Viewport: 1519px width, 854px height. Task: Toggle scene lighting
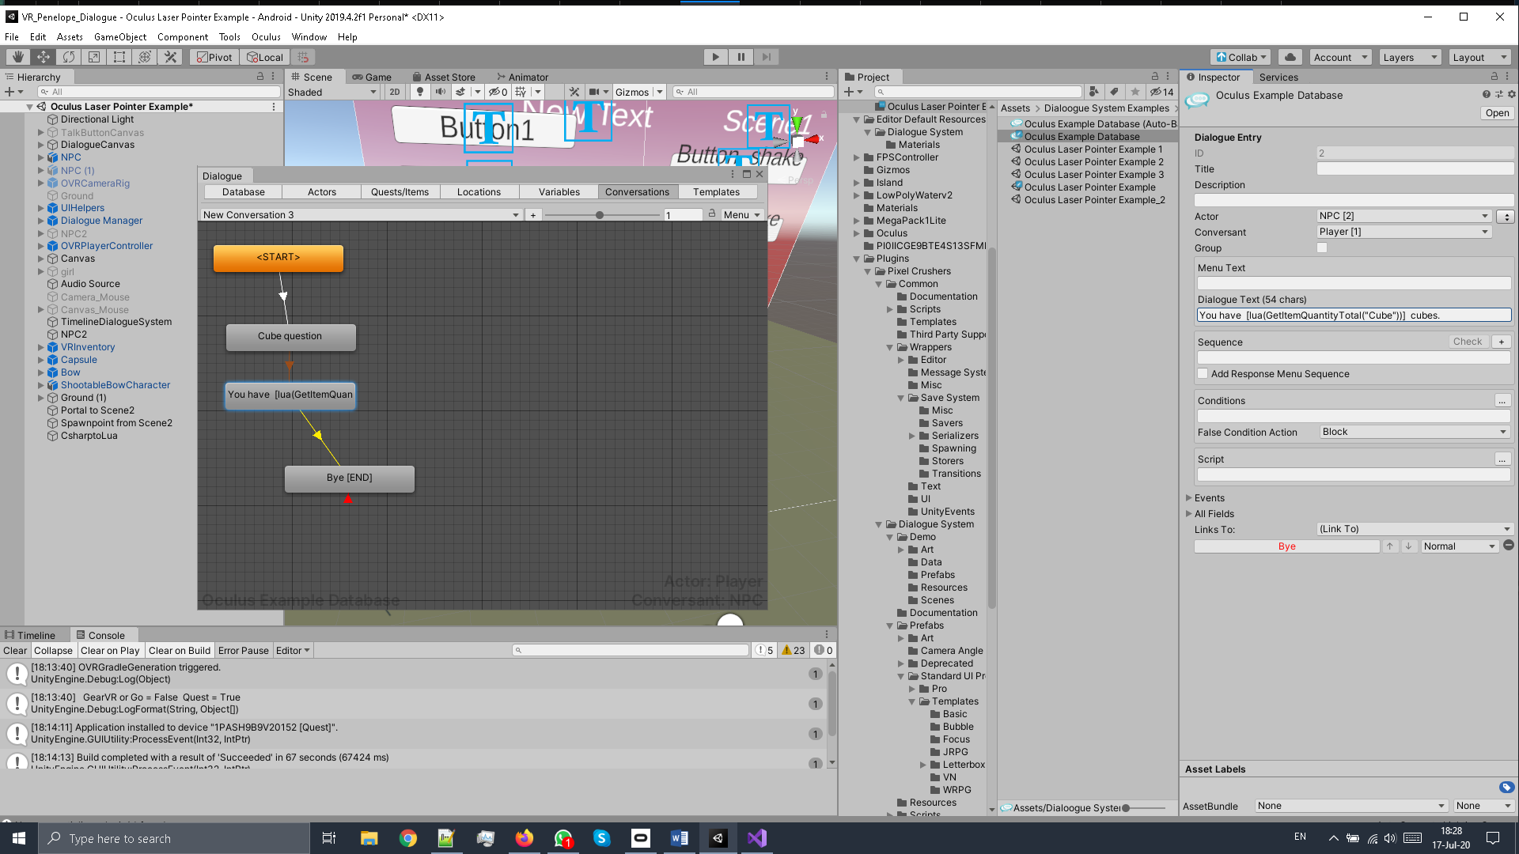(420, 92)
